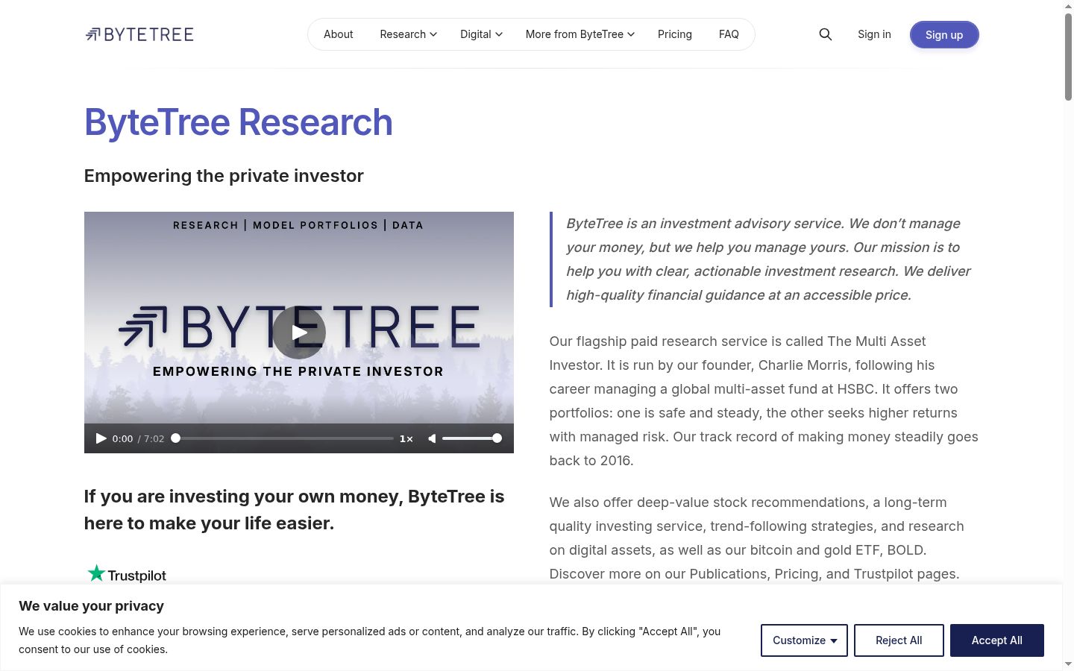1074x671 pixels.
Task: Accept All cookies
Action: tap(997, 640)
